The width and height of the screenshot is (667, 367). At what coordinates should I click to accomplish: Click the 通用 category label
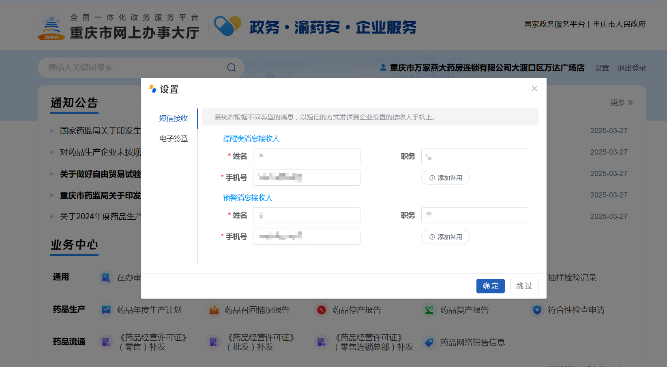[61, 277]
